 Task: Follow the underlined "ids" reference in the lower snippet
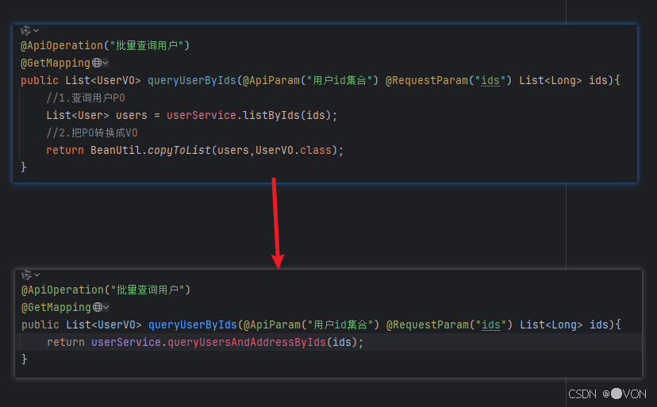pyautogui.click(x=491, y=324)
